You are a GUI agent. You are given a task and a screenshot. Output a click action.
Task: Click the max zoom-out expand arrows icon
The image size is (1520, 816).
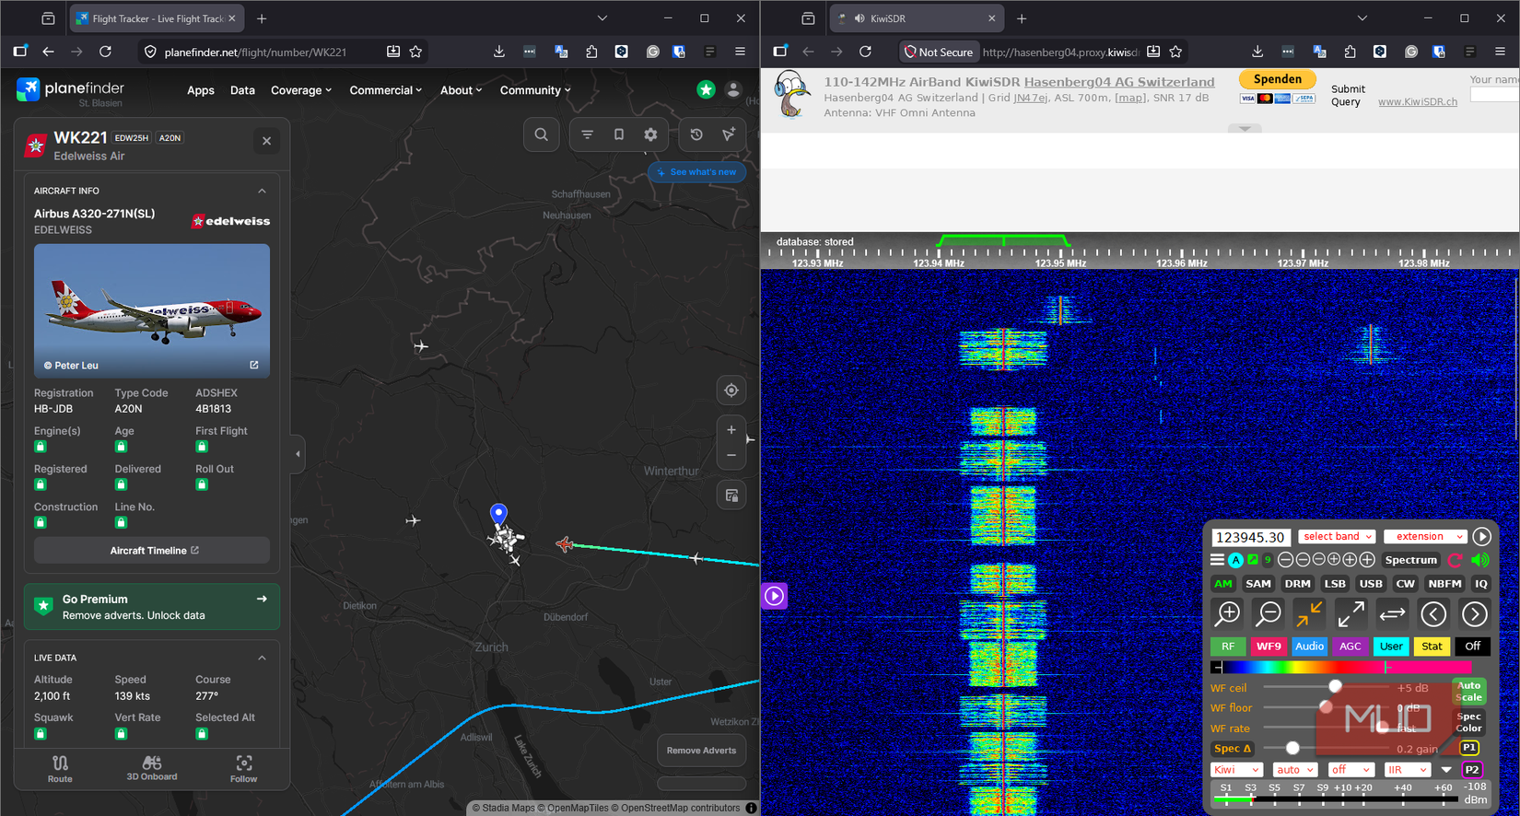1350,613
